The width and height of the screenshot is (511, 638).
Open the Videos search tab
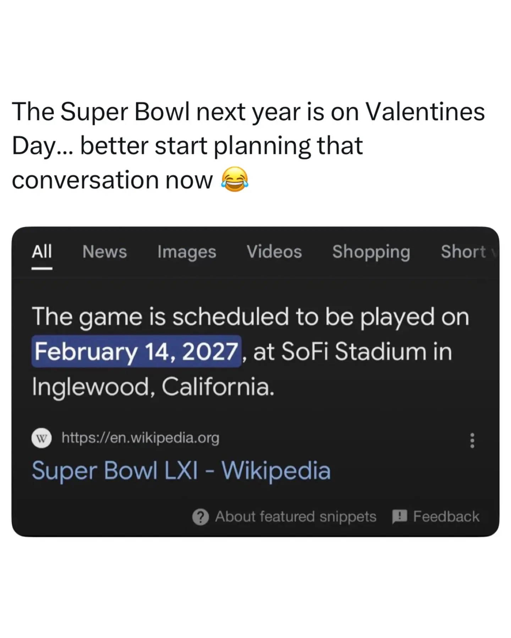pos(274,252)
